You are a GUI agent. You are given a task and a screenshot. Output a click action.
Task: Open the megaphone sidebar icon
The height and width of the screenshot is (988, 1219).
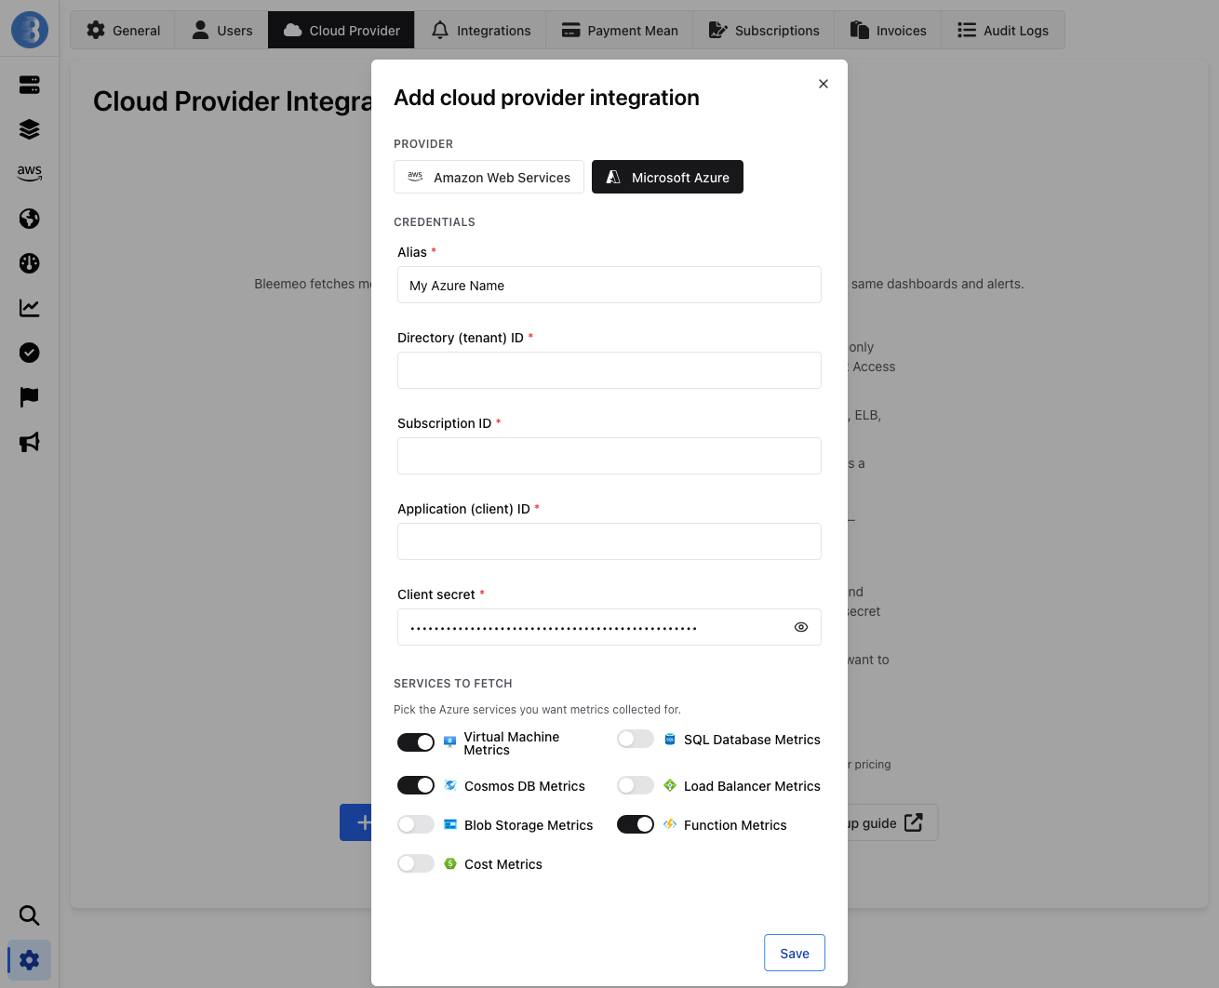[30, 442]
